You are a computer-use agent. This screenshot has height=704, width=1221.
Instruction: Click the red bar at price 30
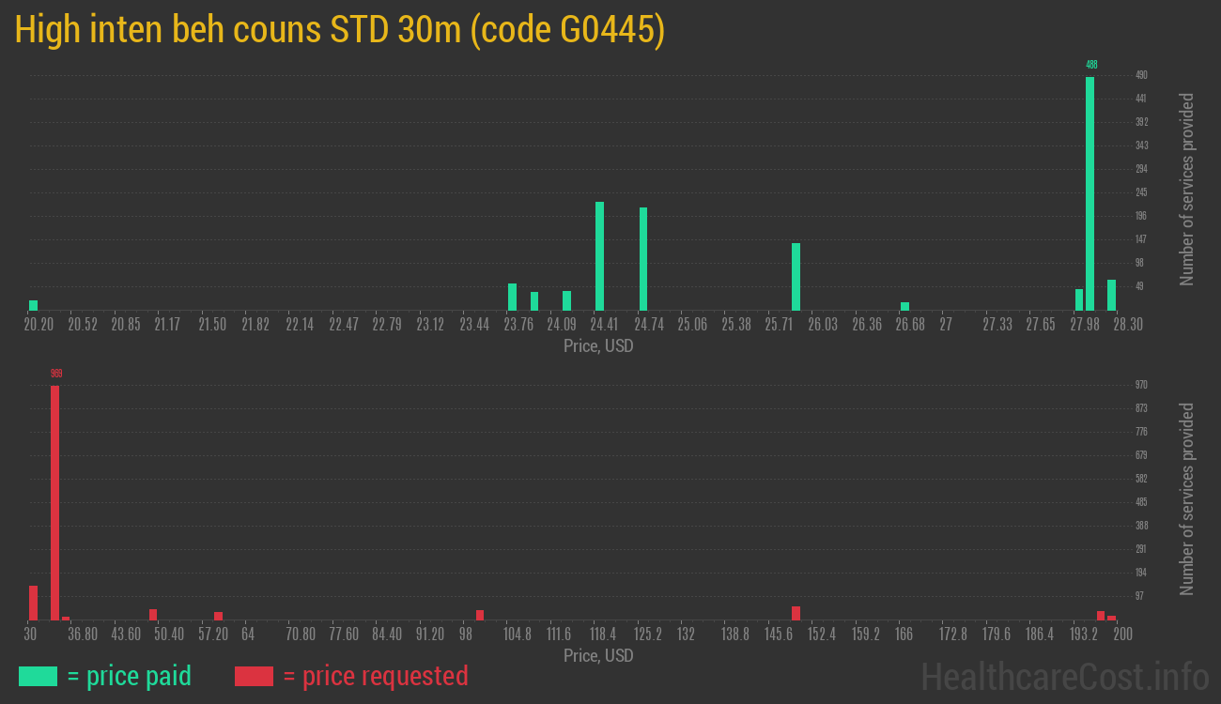coord(33,603)
